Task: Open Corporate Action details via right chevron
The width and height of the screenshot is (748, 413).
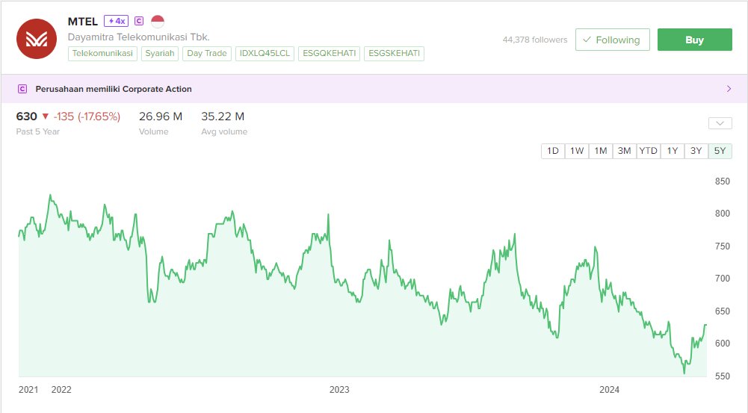Action: [x=729, y=89]
